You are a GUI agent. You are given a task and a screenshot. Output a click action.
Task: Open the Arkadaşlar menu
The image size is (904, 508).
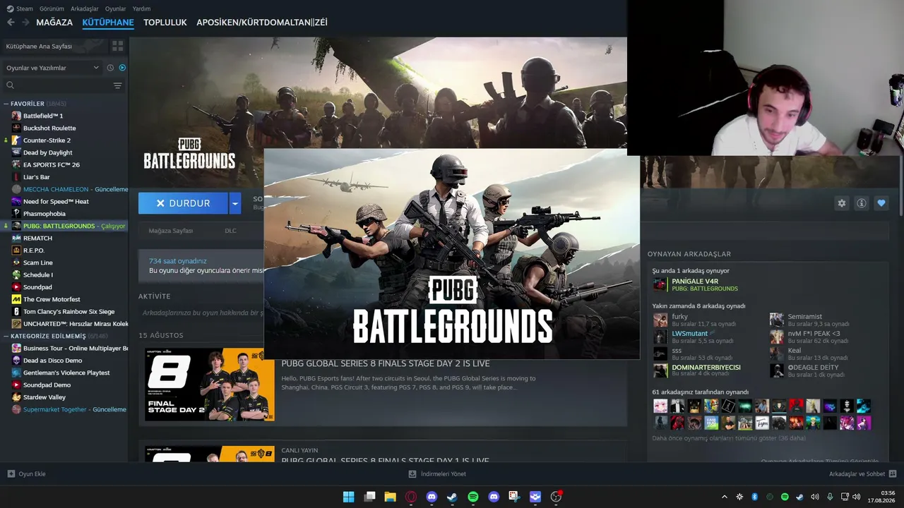click(85, 8)
